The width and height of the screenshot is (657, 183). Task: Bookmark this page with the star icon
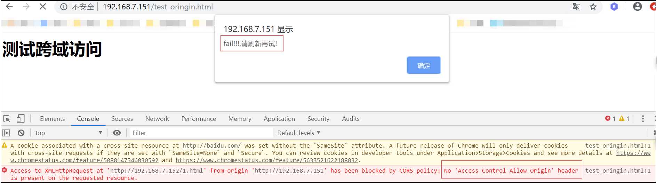coord(593,7)
